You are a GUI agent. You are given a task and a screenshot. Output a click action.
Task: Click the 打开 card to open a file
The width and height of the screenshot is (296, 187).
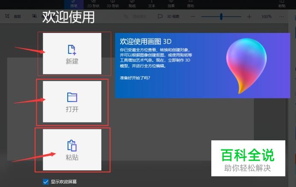click(72, 101)
